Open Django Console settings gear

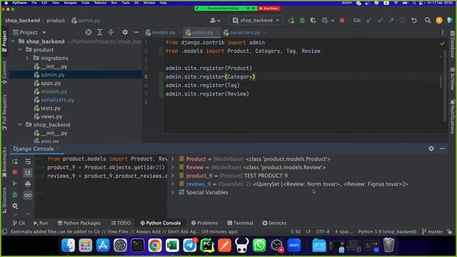[x=431, y=148]
